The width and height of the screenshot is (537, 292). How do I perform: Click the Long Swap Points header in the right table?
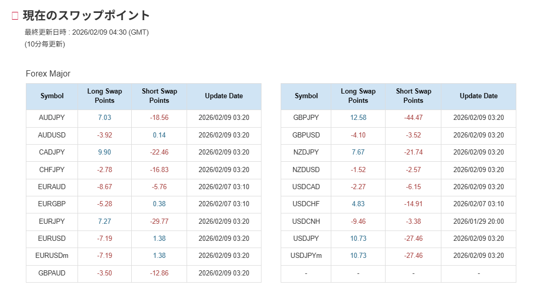click(358, 96)
